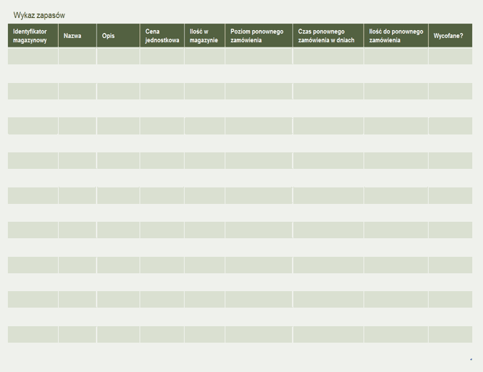Click first empty cell under 'Nazwa'
The height and width of the screenshot is (372, 483).
point(77,57)
